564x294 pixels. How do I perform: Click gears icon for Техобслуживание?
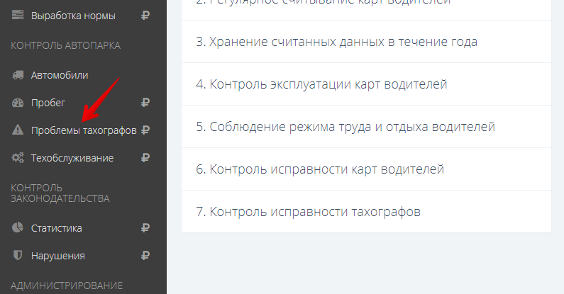coord(18,157)
